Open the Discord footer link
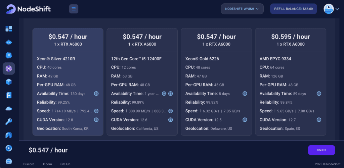The width and height of the screenshot is (344, 168). (29, 164)
